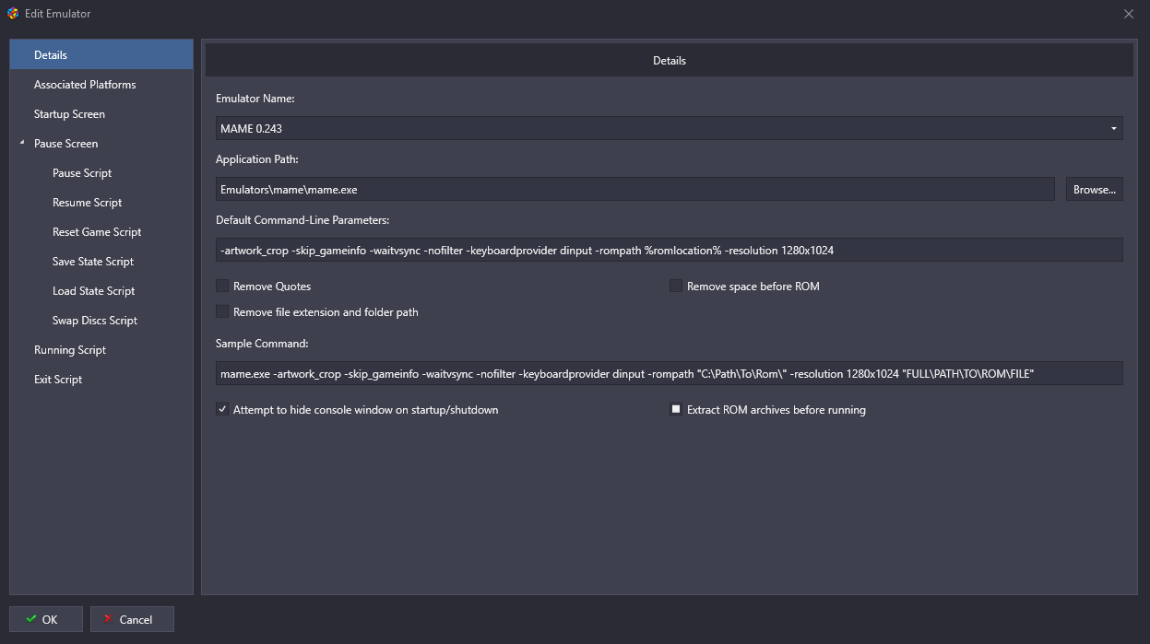Screen dimensions: 1150x644
Task: Toggle Remove space before ROM checkbox
Action: (x=676, y=287)
